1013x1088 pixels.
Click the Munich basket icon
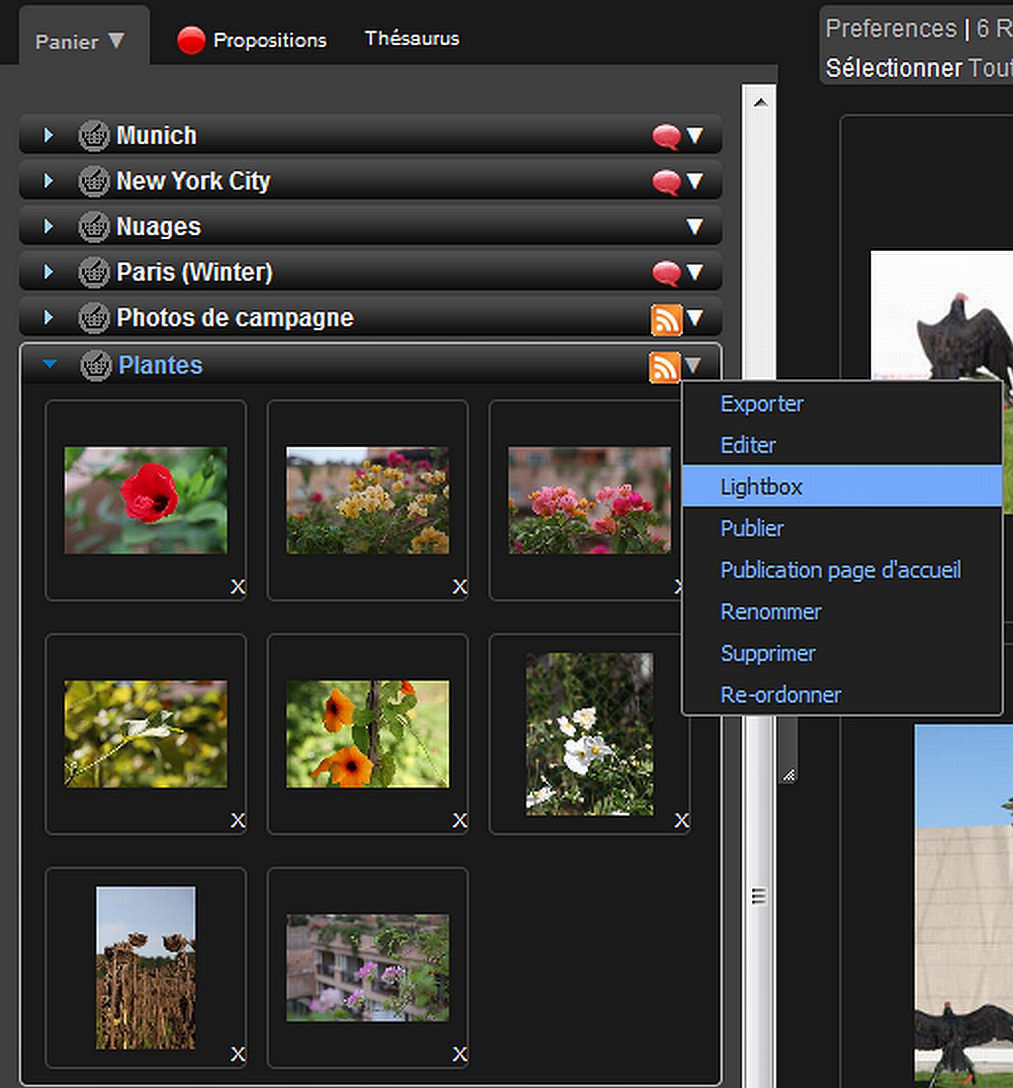94,135
